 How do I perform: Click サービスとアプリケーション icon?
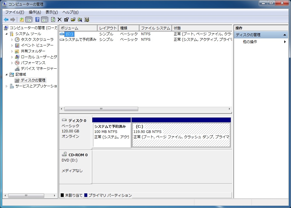[12, 86]
